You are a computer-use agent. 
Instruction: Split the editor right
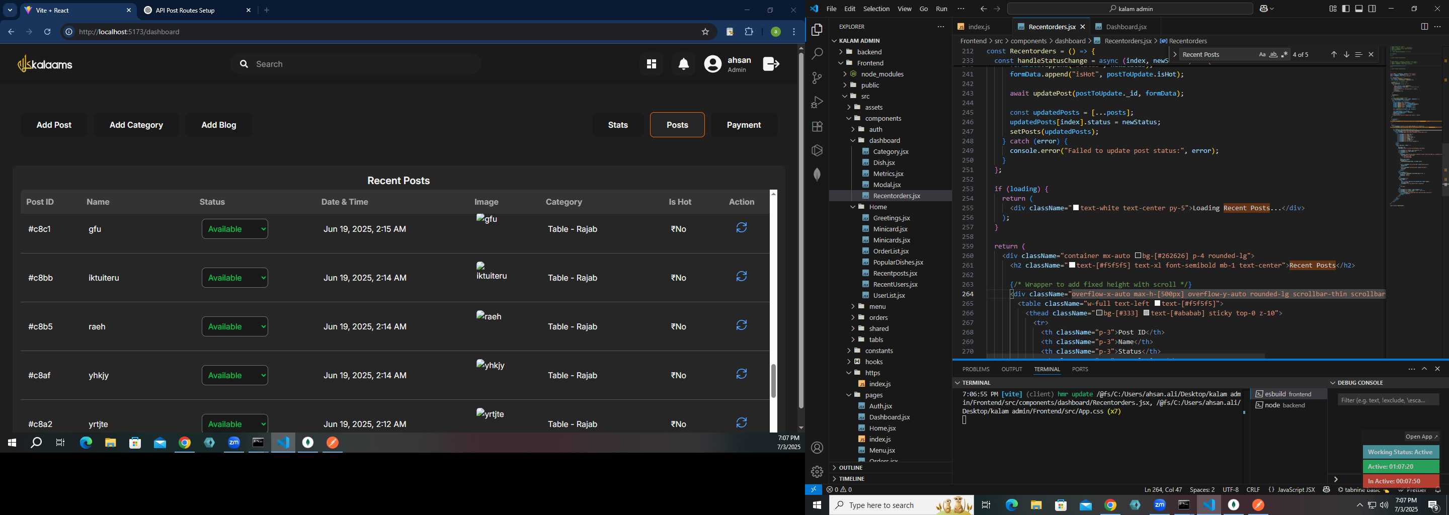(x=1424, y=27)
